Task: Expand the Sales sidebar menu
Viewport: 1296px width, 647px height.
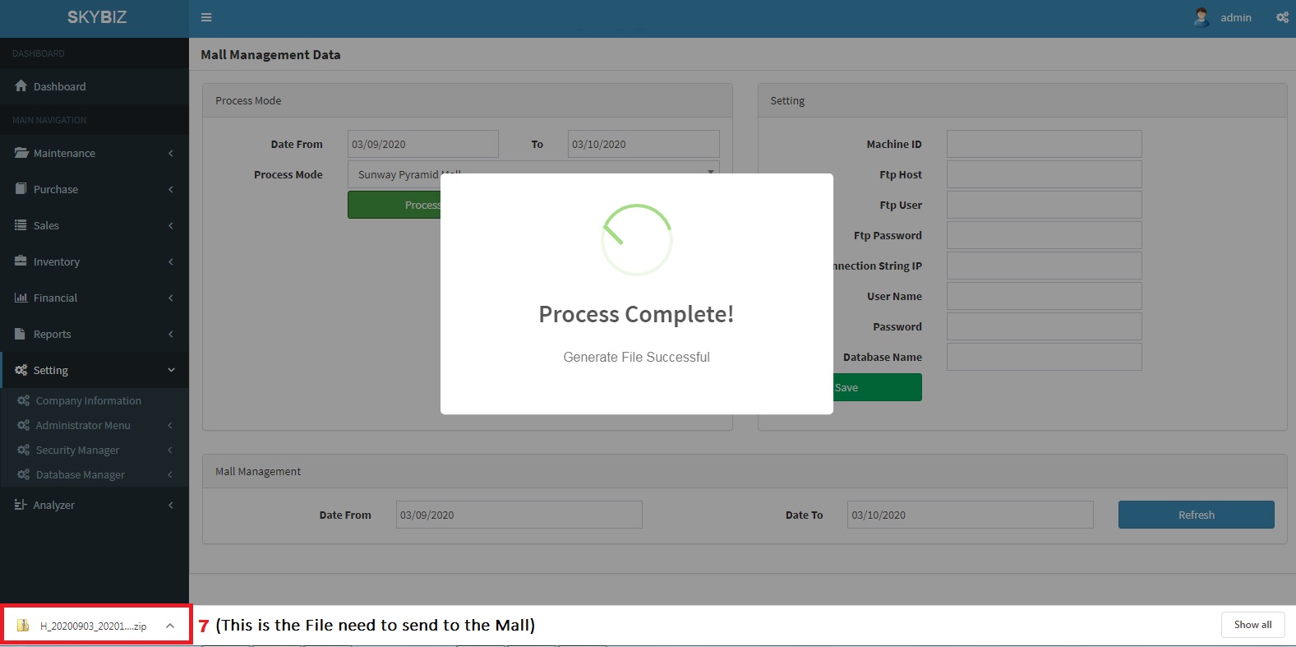Action: [x=94, y=225]
